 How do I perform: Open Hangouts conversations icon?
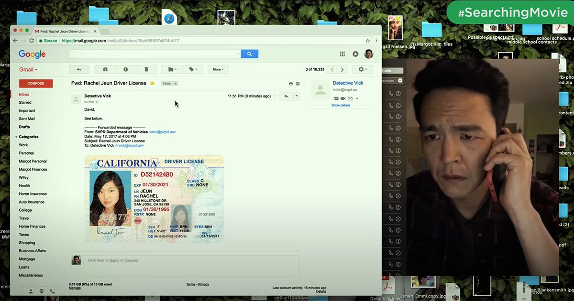click(42, 291)
